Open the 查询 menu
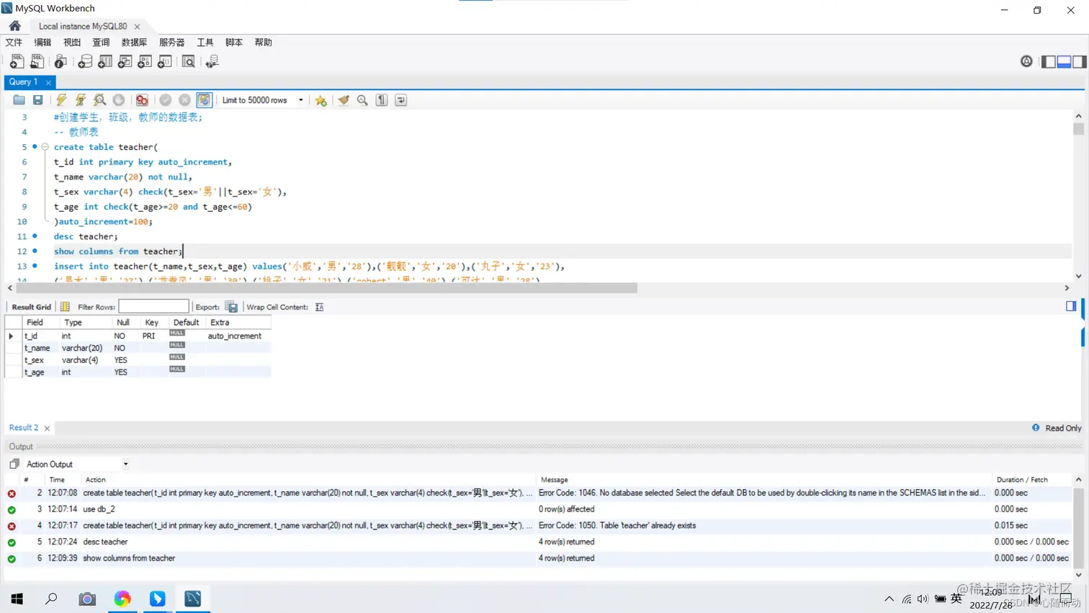This screenshot has height=613, width=1089. 101,42
